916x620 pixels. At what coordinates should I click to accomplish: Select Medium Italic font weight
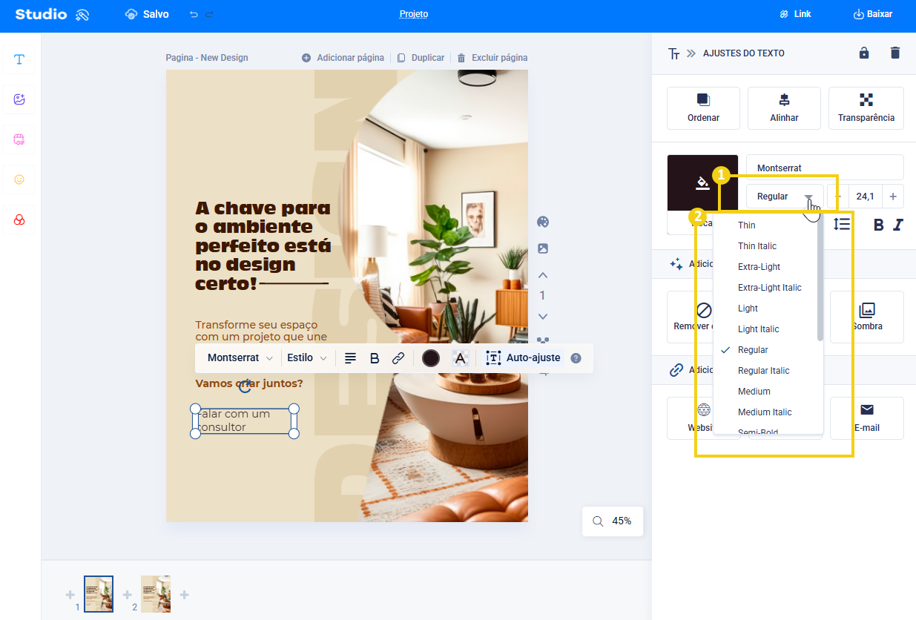tap(765, 412)
